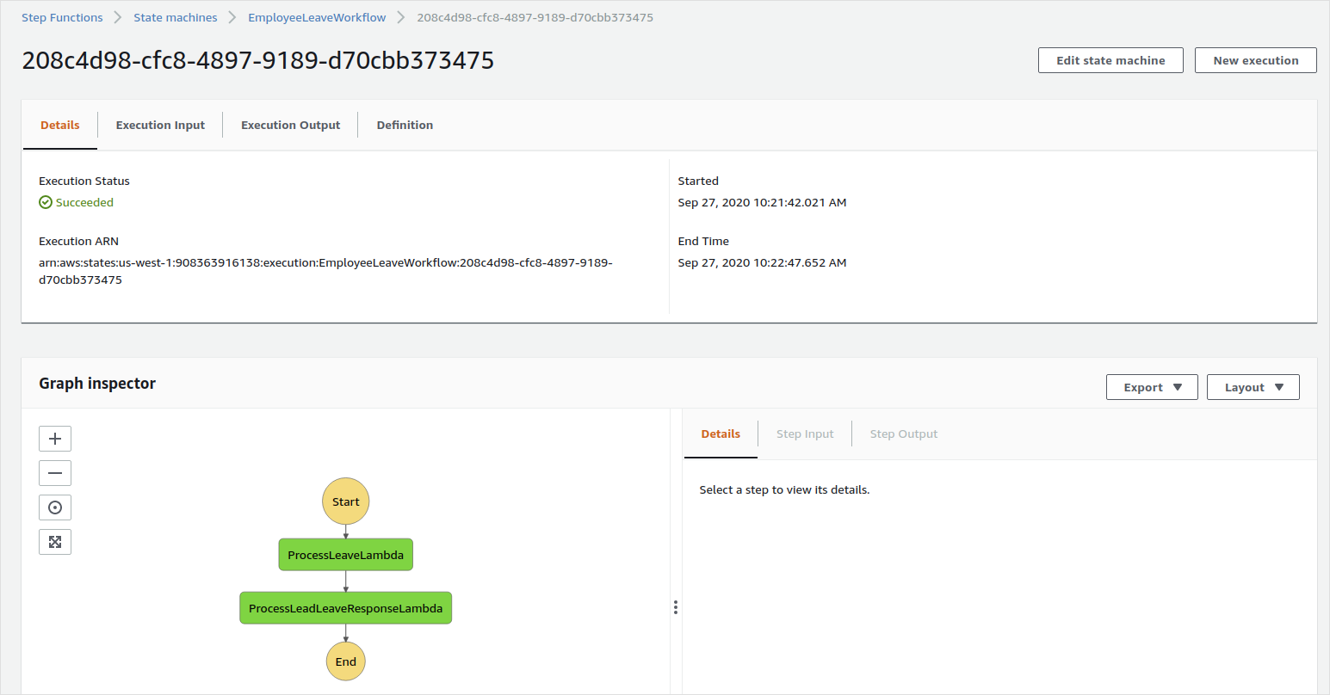The image size is (1330, 695).
Task: Open the Export dropdown
Action: click(x=1151, y=386)
